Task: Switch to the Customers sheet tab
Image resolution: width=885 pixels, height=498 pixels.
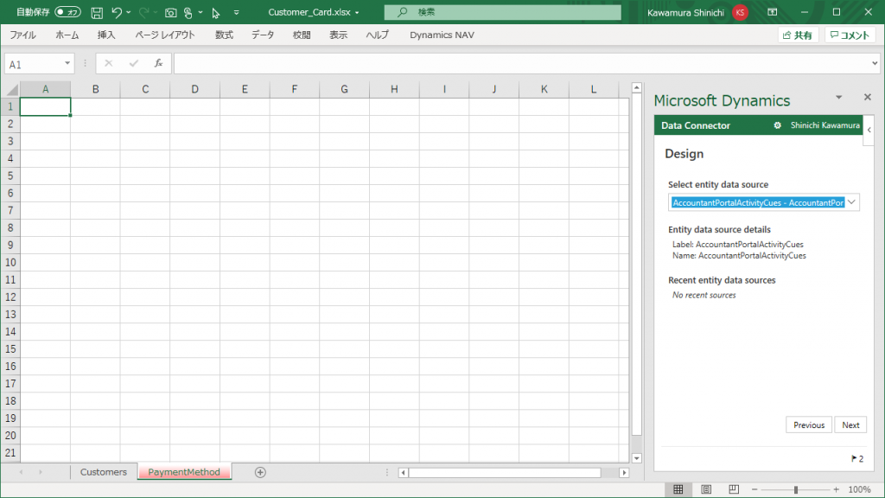Action: pyautogui.click(x=104, y=472)
